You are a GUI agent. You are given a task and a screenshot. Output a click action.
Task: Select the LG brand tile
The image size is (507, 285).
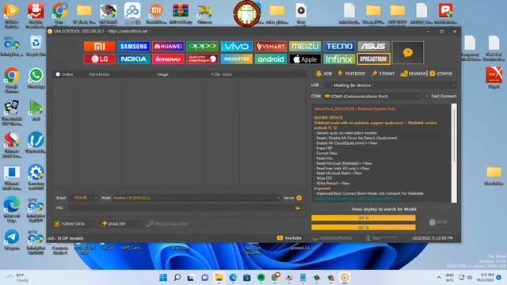pos(99,59)
